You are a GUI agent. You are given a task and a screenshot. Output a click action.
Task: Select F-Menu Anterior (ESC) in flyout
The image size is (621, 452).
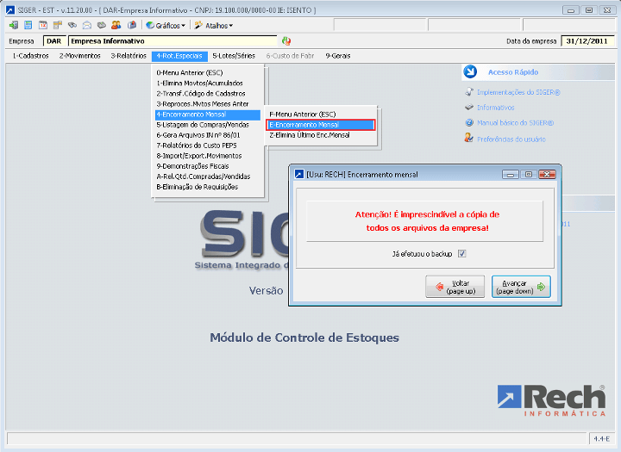click(321, 115)
